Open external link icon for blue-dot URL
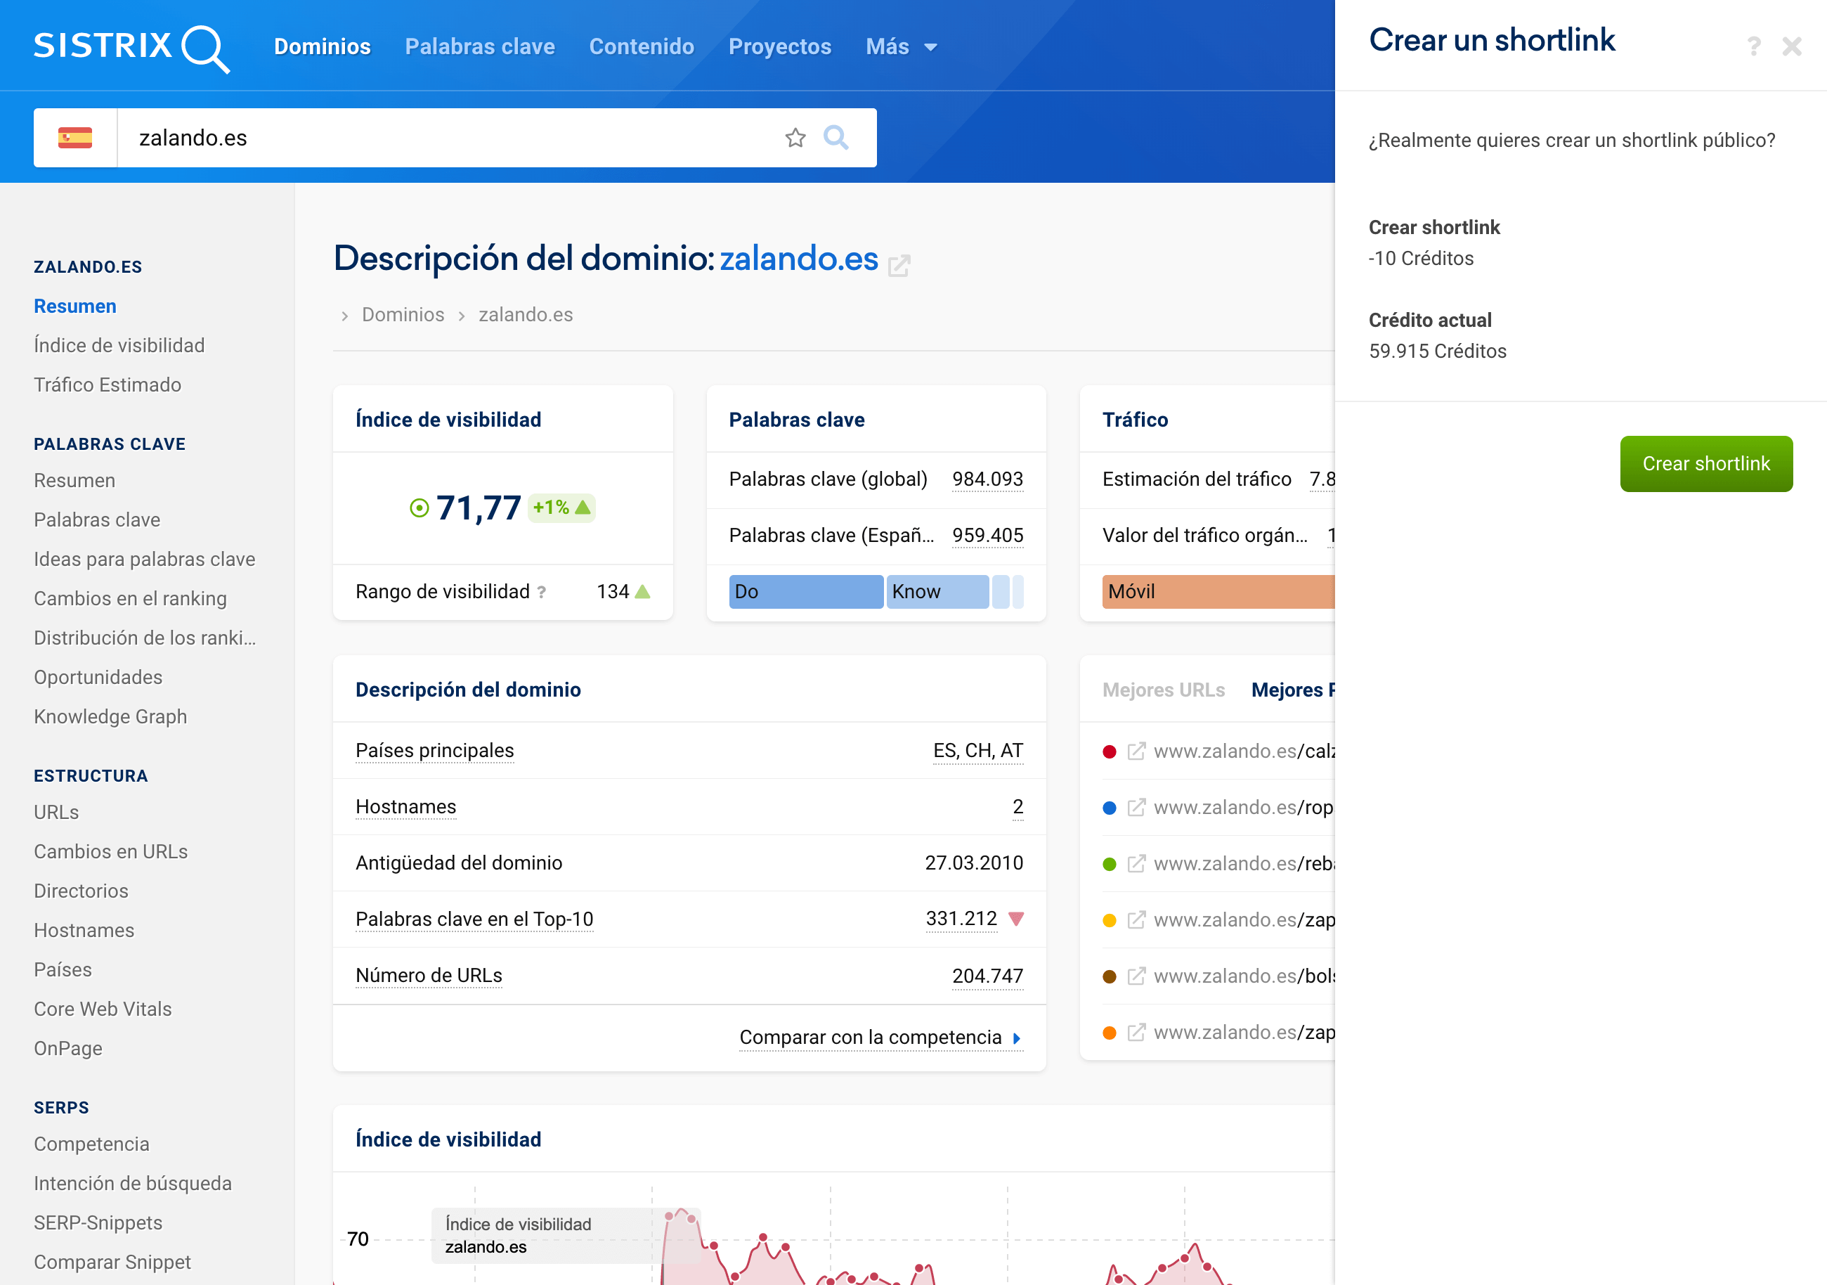The height and width of the screenshot is (1285, 1827). click(1136, 807)
